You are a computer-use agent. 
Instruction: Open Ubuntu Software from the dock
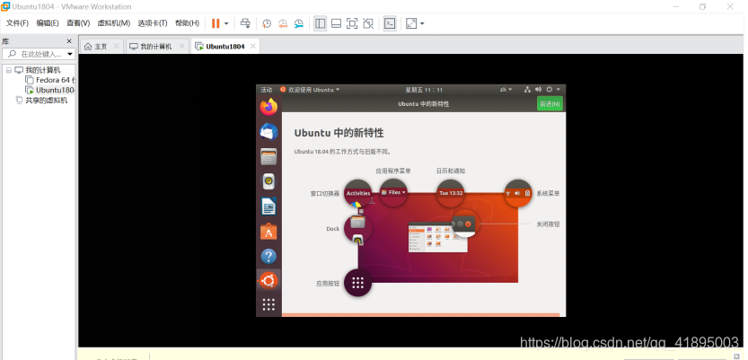coord(268,232)
